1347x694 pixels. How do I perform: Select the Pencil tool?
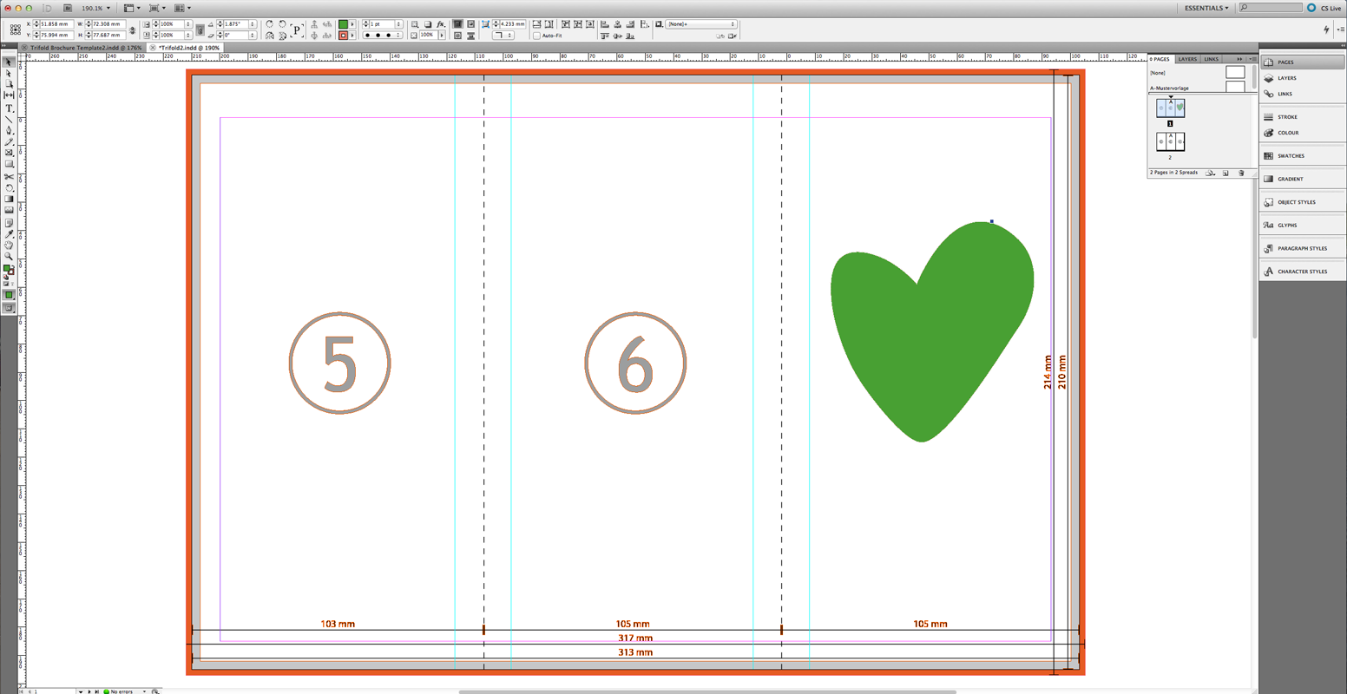point(10,142)
